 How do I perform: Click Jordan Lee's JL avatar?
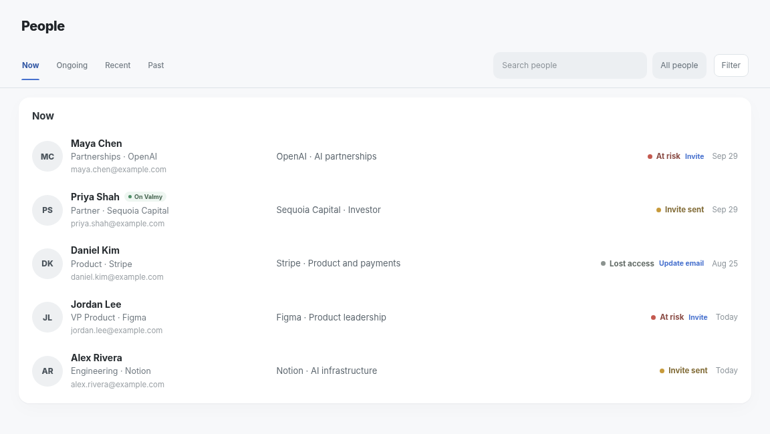point(47,317)
